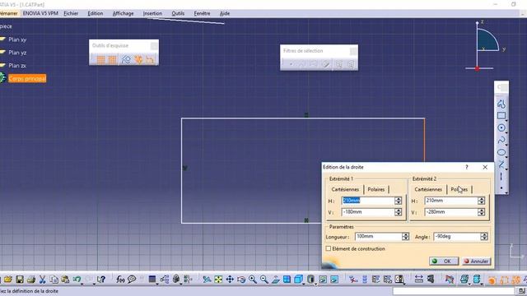The image size is (527, 296).
Task: Click the ? help button in dialog title
Action: click(x=467, y=167)
